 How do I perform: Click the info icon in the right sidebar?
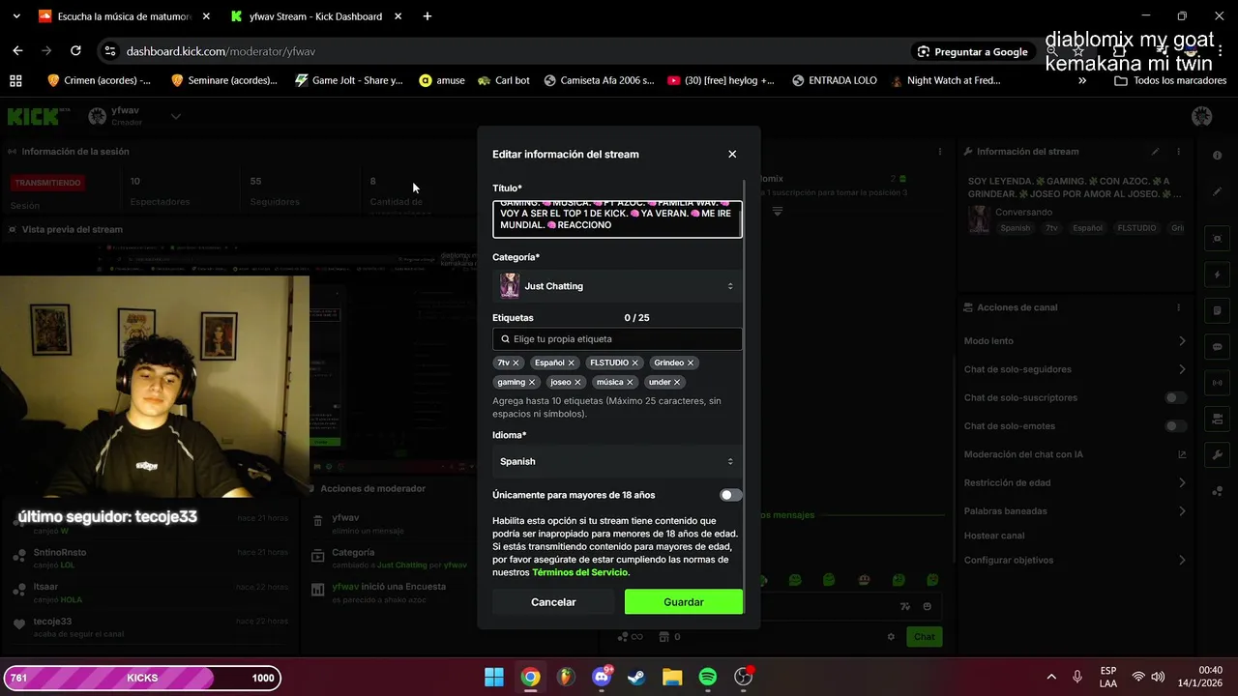point(1218,156)
